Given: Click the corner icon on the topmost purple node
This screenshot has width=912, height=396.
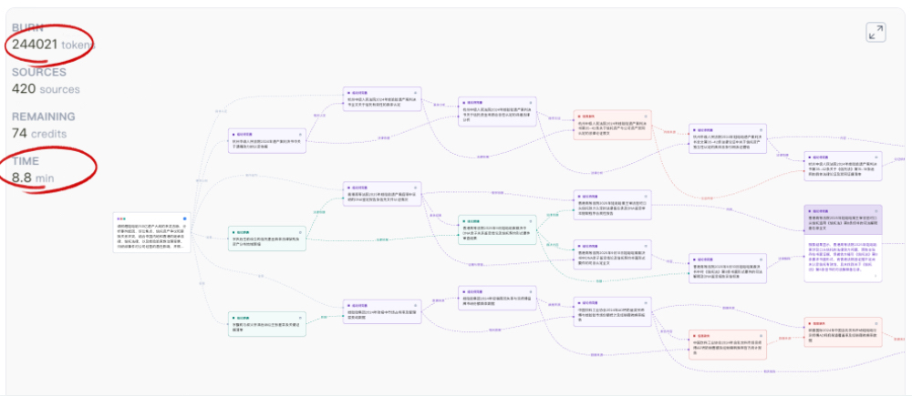Looking at the screenshot, I should (x=417, y=92).
